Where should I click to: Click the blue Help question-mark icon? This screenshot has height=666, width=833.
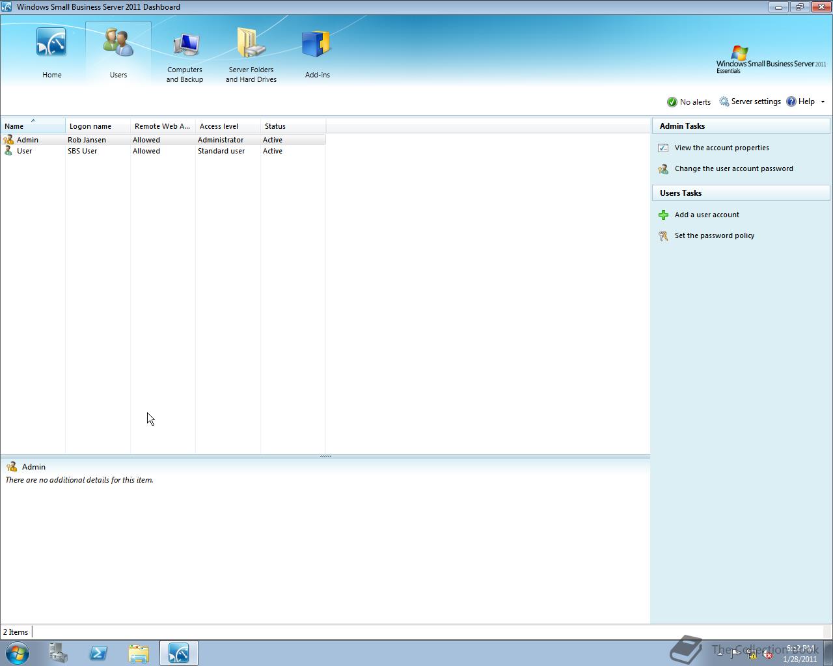791,101
